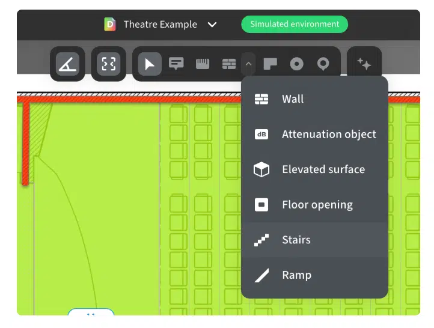Click the Simulated environment badge

click(295, 25)
